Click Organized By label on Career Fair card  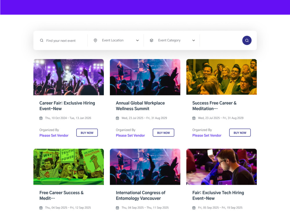(x=49, y=130)
